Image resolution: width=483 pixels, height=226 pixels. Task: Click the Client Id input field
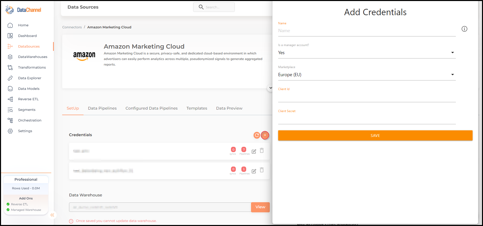[367, 97]
